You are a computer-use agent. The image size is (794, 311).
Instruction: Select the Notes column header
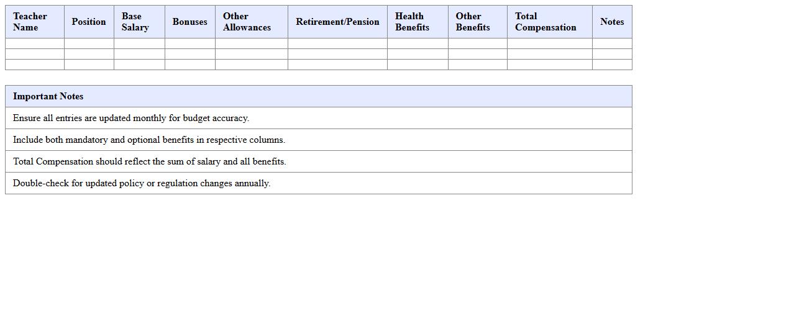coord(612,22)
